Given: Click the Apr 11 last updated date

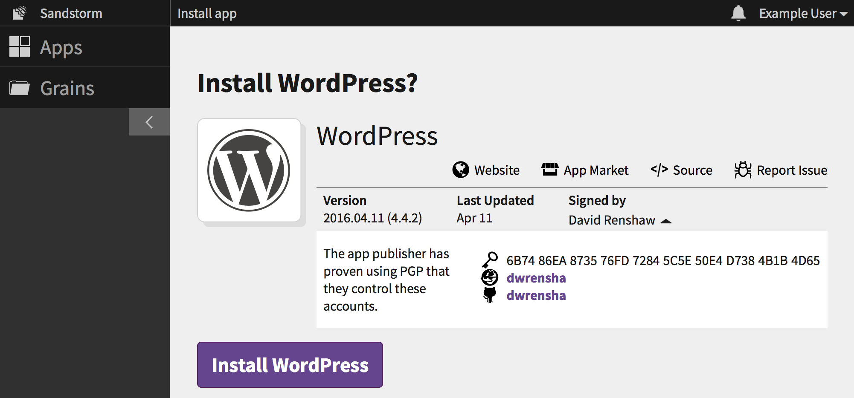Looking at the screenshot, I should click(474, 218).
